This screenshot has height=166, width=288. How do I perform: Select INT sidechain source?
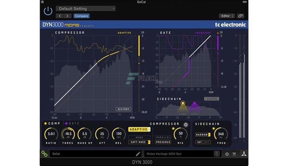(x=199, y=142)
